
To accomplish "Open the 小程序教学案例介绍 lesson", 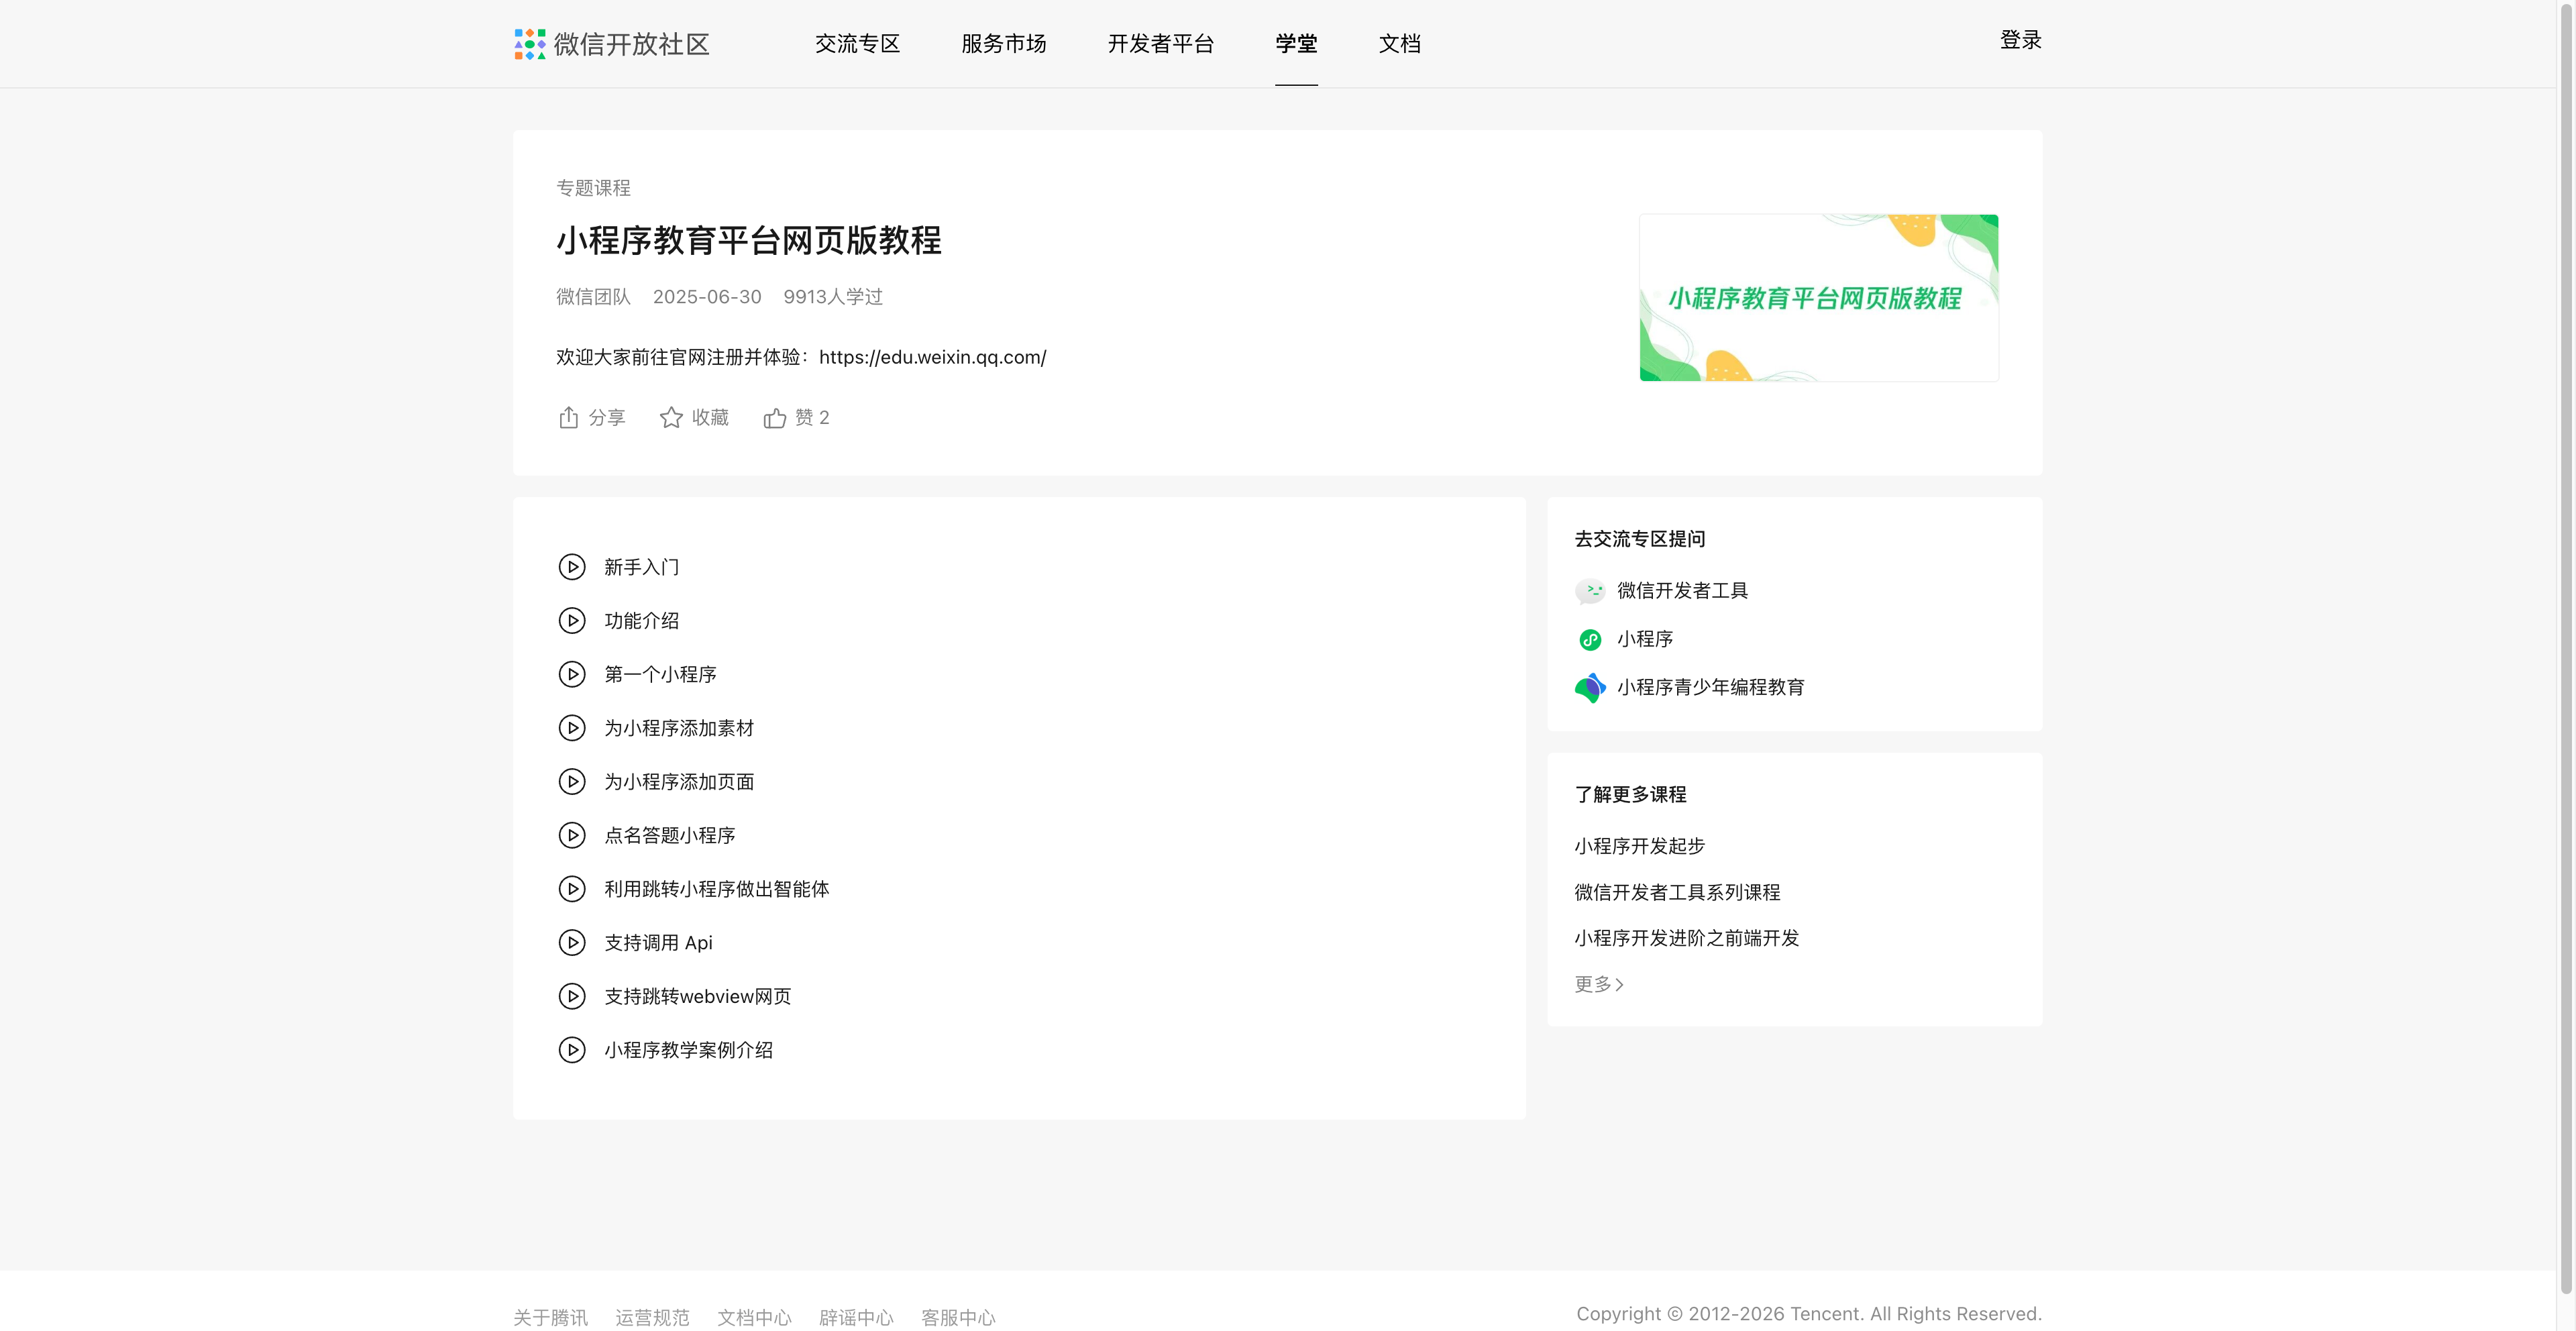I will point(688,1050).
